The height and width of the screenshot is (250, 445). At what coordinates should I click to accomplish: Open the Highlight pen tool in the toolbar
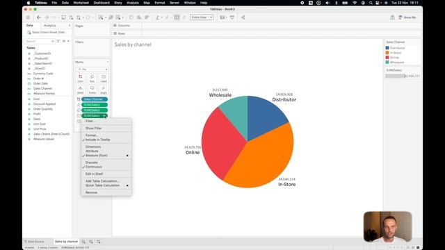click(x=158, y=17)
